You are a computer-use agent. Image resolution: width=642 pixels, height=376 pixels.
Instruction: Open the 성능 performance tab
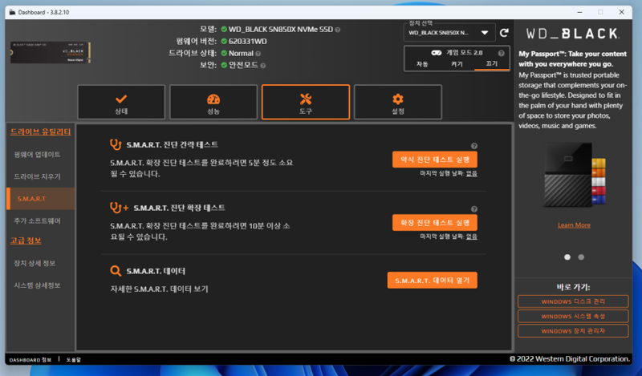tap(213, 103)
